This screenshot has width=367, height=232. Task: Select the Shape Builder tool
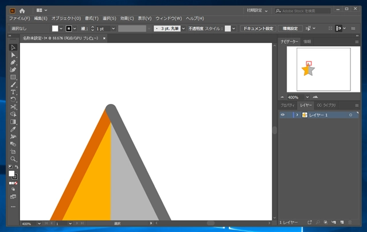pos(13,114)
